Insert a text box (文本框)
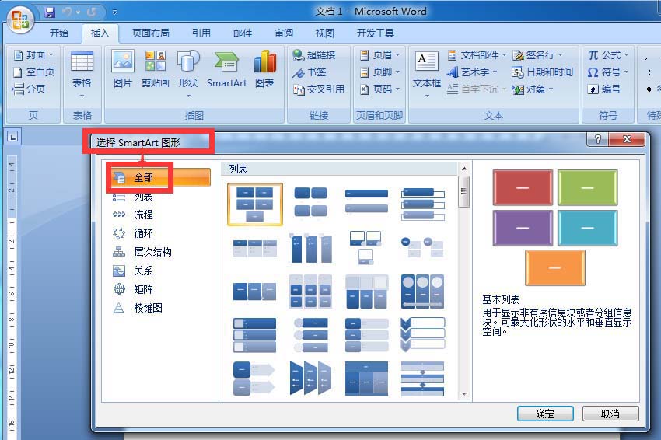This screenshot has width=661, height=440. [x=427, y=74]
